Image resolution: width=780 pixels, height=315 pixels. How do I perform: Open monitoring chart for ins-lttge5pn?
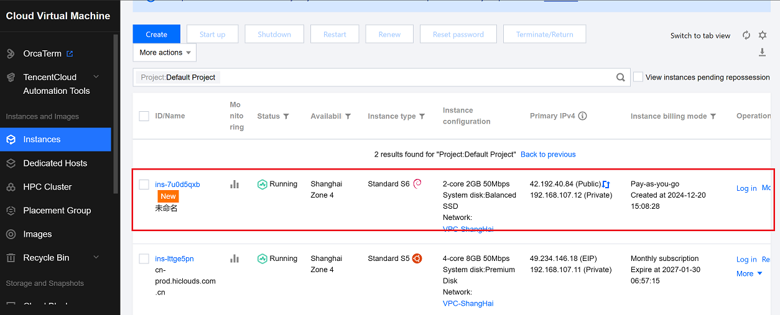pos(234,259)
